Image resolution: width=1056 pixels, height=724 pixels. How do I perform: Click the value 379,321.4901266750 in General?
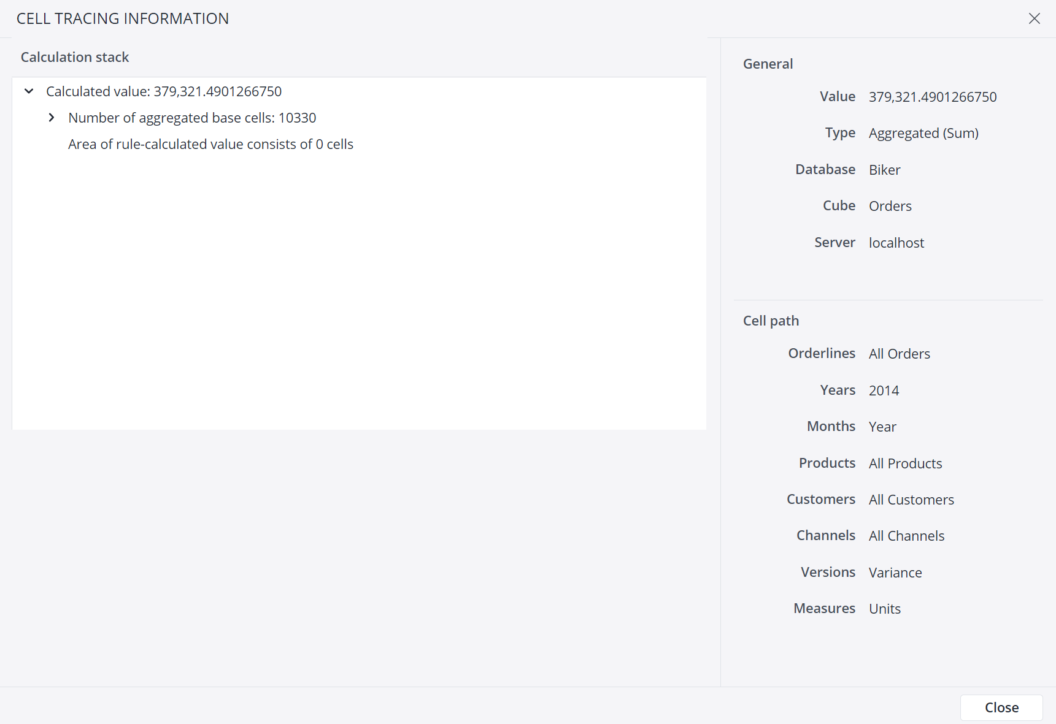coord(932,97)
